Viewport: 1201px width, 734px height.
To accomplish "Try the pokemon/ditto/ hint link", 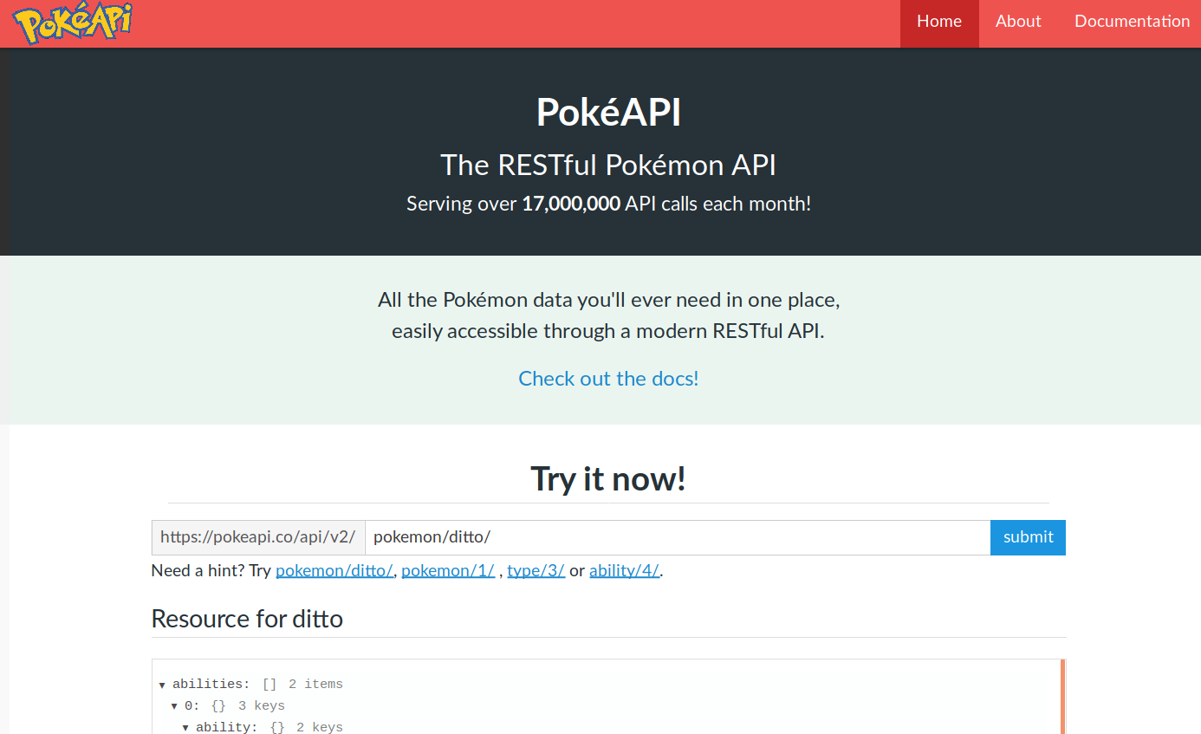I will tap(334, 571).
